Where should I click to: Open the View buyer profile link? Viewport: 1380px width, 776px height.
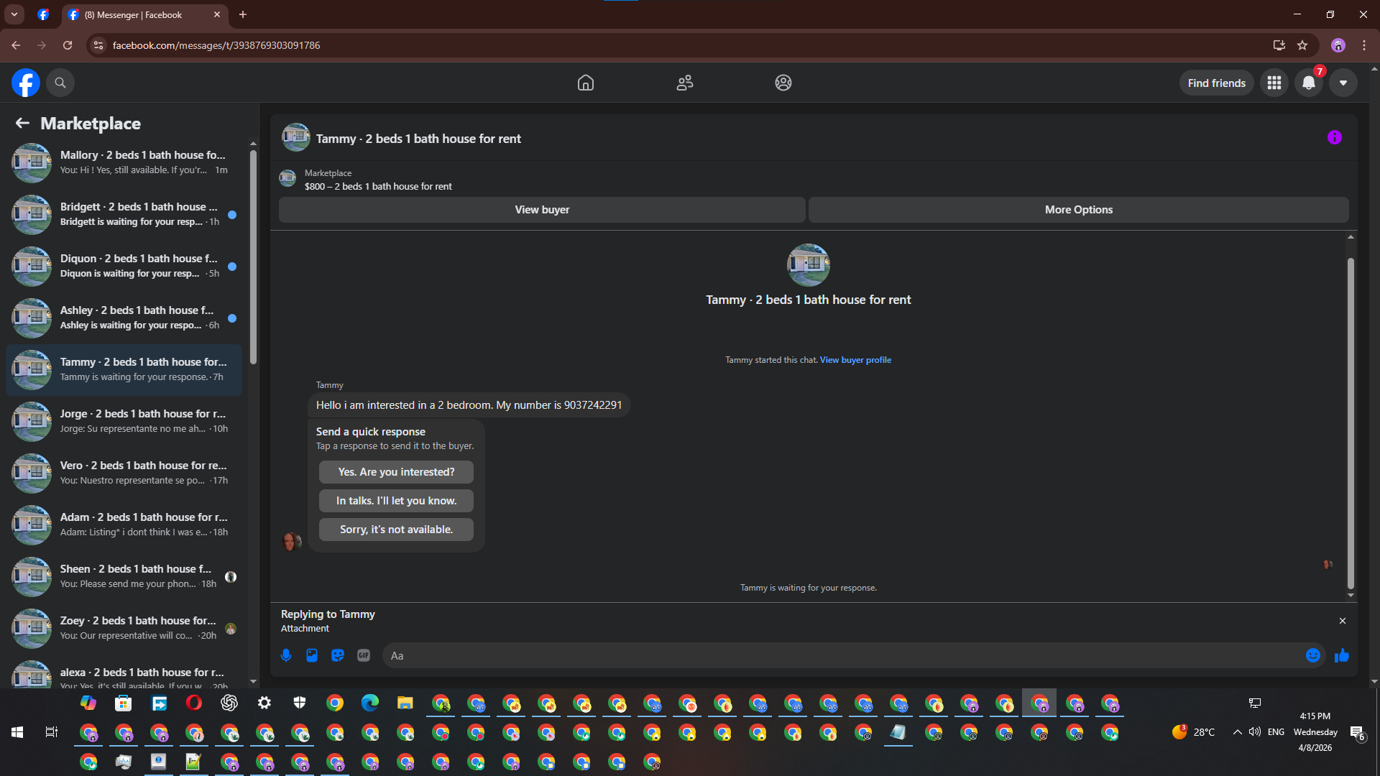pos(855,360)
